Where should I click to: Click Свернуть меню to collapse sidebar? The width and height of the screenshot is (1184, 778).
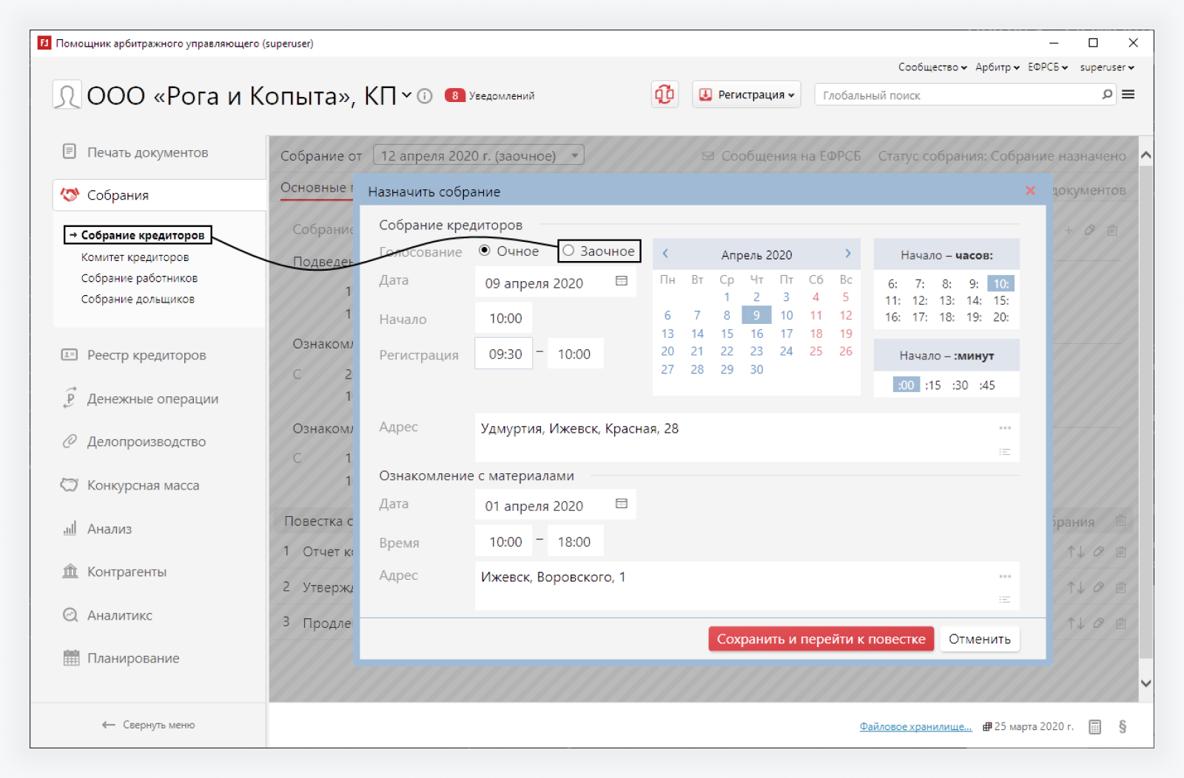[x=149, y=725]
